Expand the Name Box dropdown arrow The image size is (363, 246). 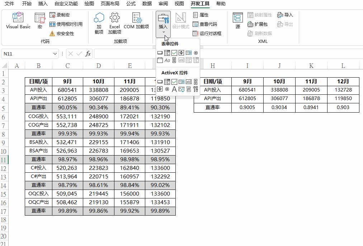click(x=55, y=54)
